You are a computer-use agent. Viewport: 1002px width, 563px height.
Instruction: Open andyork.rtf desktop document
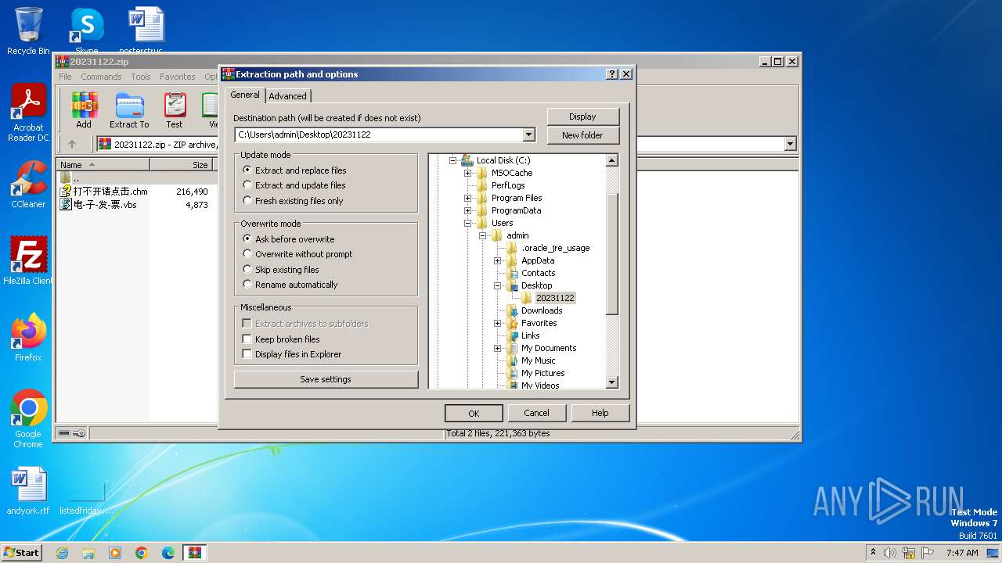(28, 491)
